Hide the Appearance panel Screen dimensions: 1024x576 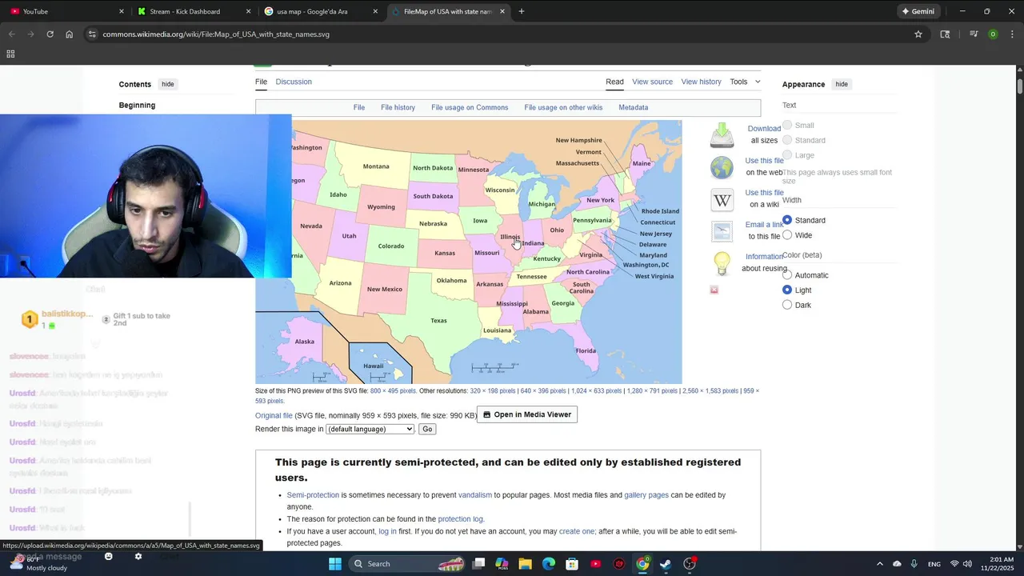click(842, 84)
